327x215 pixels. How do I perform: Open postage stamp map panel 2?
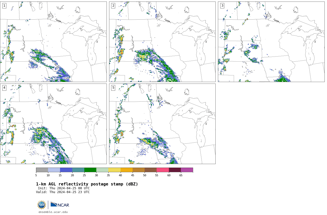pyautogui.click(x=162, y=42)
